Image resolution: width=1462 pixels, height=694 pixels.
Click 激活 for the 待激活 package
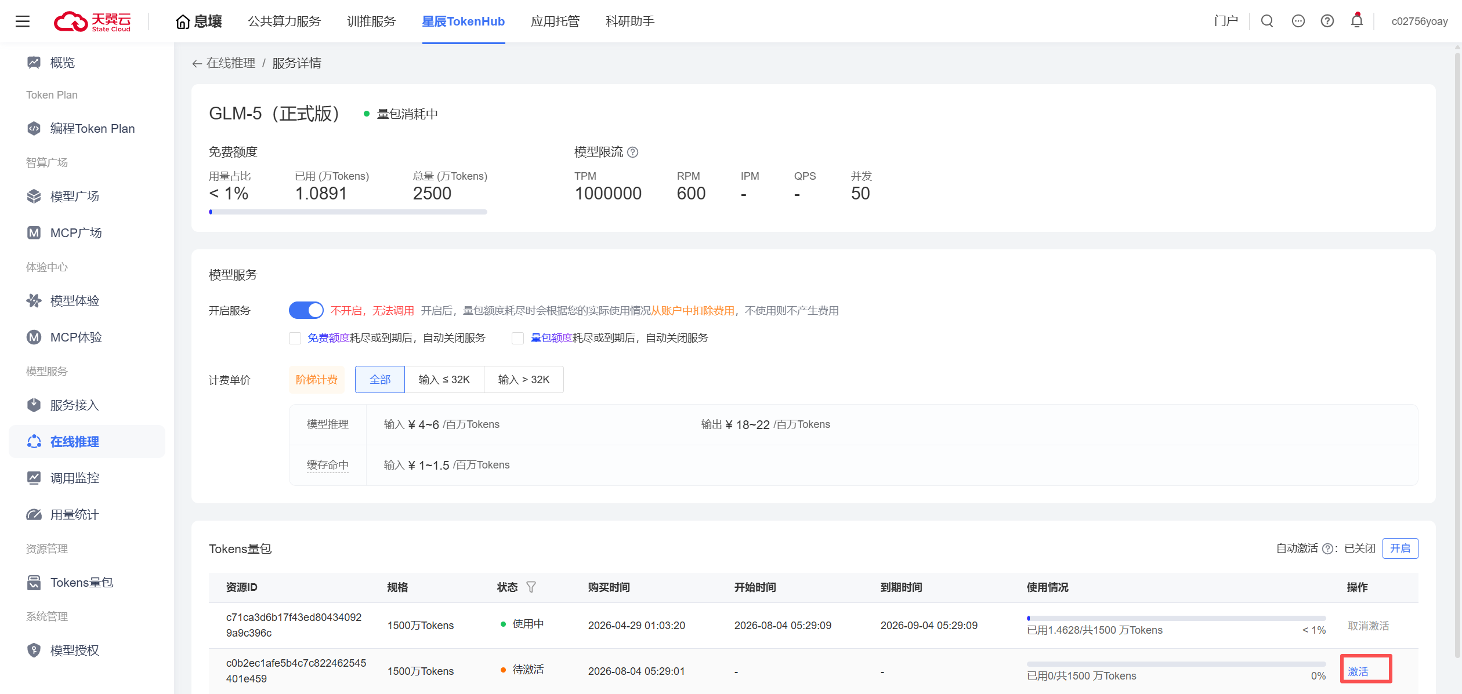point(1358,671)
